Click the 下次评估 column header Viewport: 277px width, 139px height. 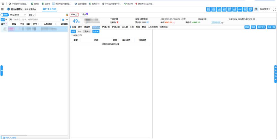[x=142, y=40]
